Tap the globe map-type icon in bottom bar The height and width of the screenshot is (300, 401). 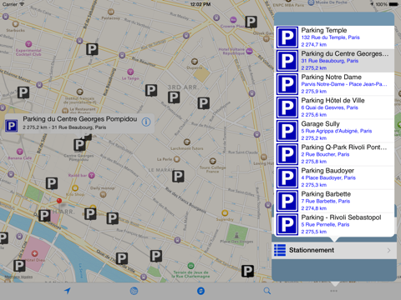coord(134,291)
